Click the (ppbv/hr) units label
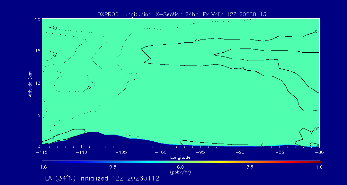 [x=180, y=172]
